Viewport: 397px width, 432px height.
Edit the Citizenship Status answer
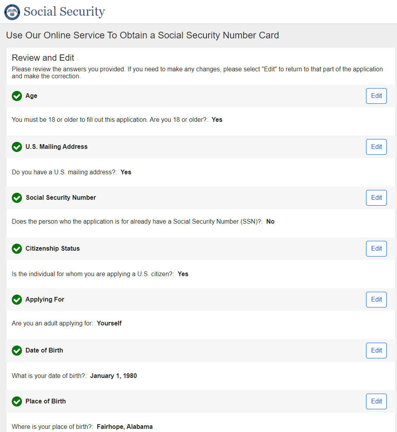pos(376,249)
